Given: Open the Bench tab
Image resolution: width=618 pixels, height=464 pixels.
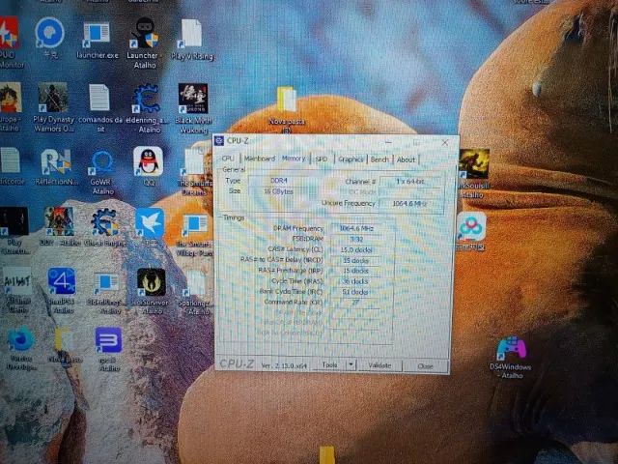Looking at the screenshot, I should tap(379, 159).
